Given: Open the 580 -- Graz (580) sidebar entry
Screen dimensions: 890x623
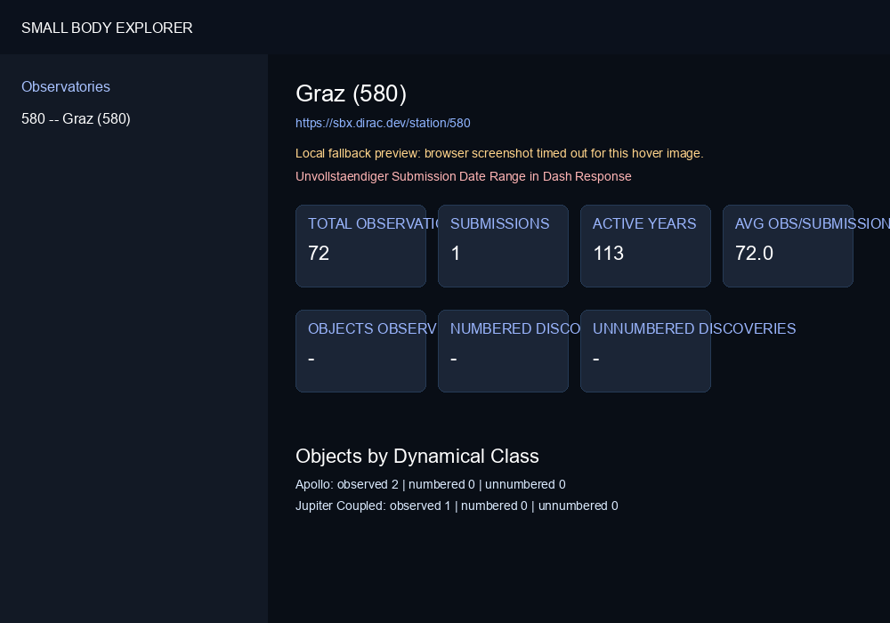Looking at the screenshot, I should pos(76,118).
